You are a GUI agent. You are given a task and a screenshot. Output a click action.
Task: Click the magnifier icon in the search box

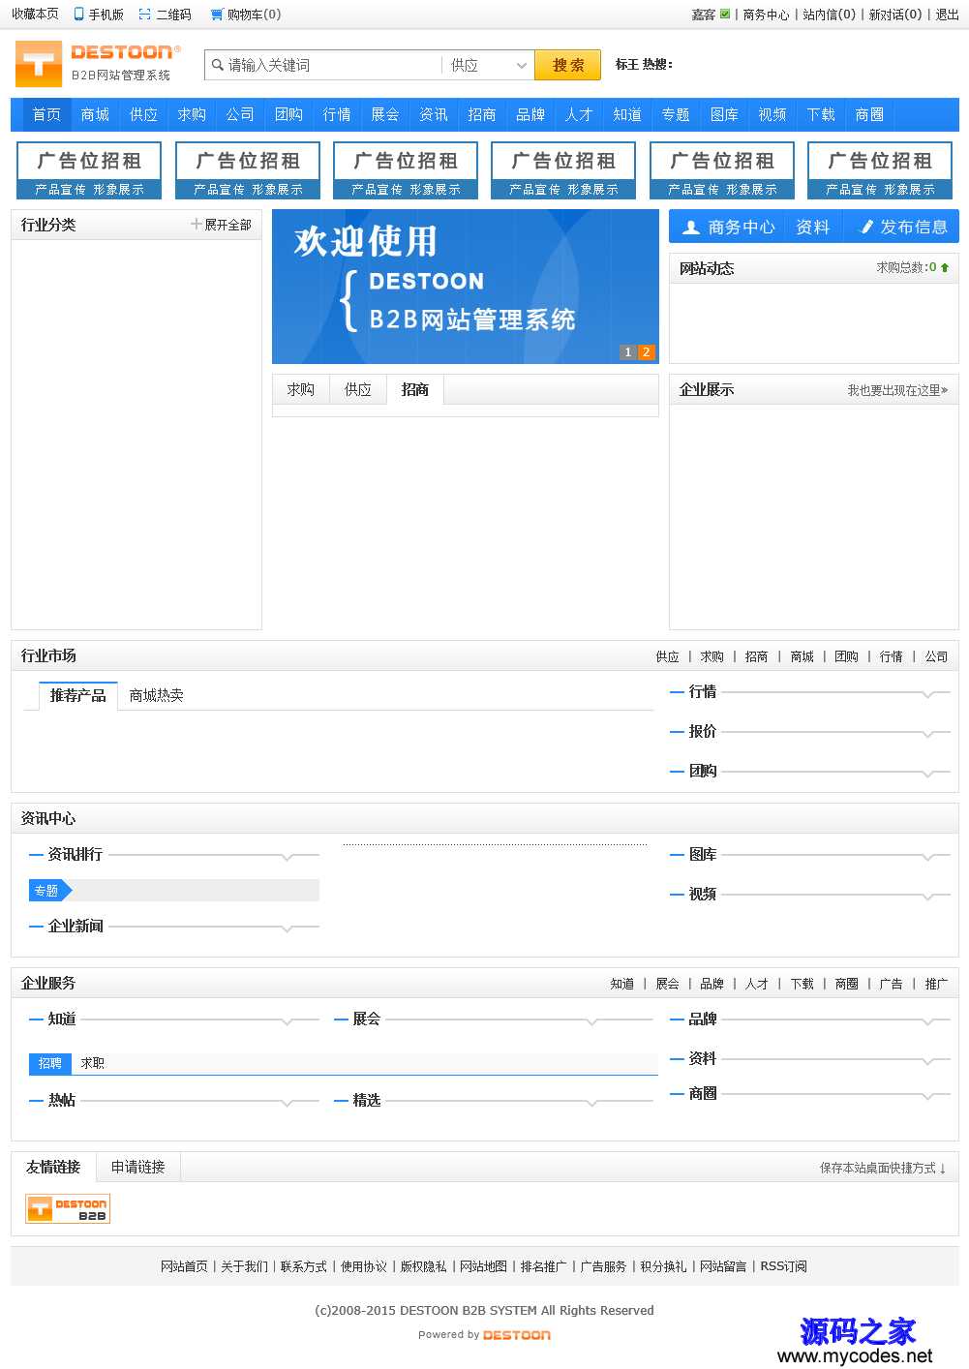coord(218,65)
